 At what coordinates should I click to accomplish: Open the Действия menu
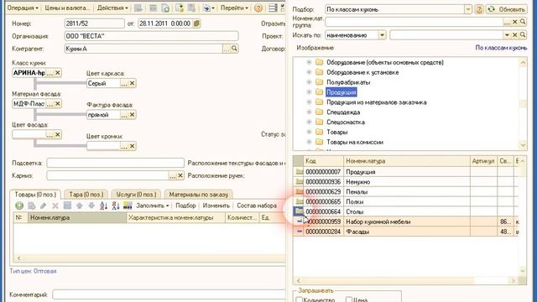click(x=112, y=8)
